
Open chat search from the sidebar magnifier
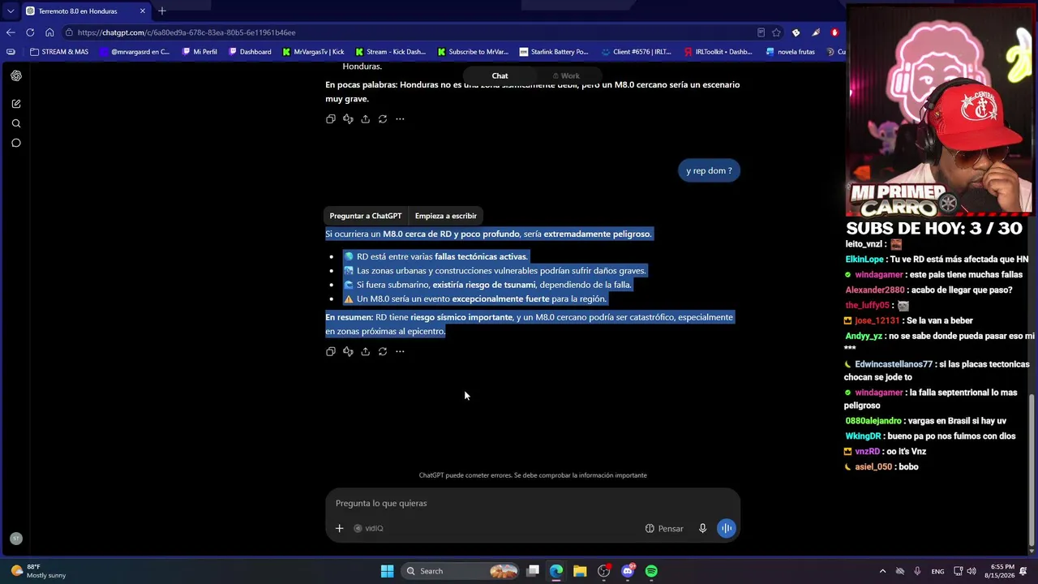pos(16,123)
